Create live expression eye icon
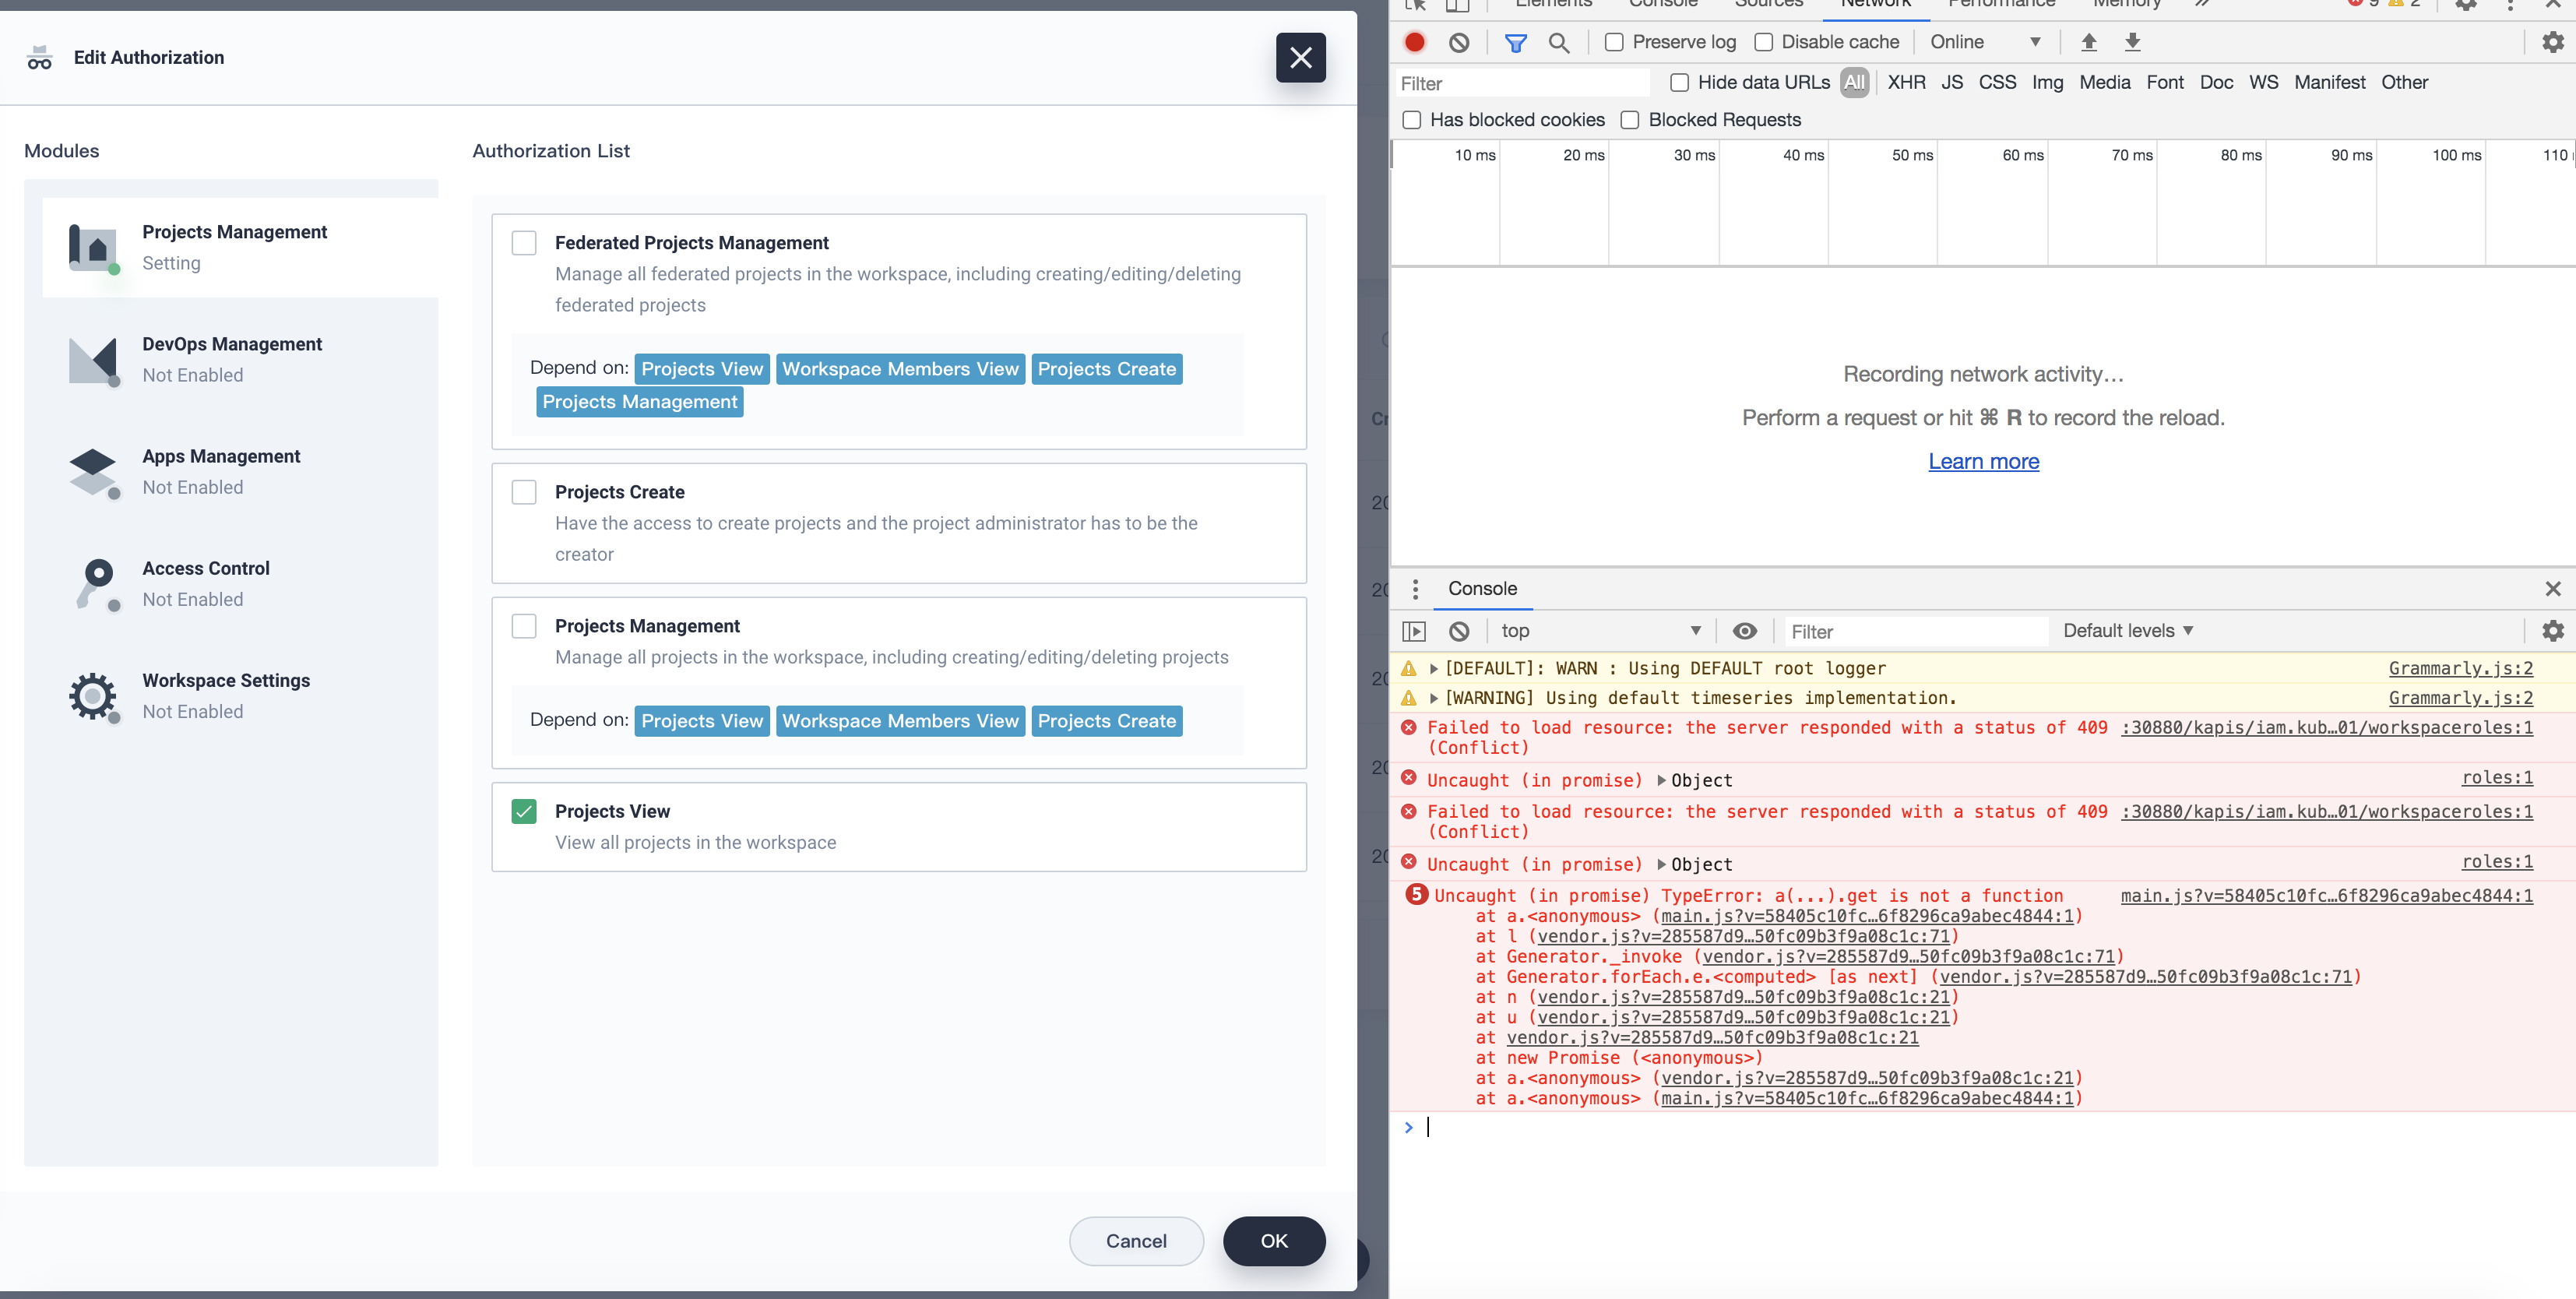This screenshot has height=1299, width=2576. [1744, 631]
